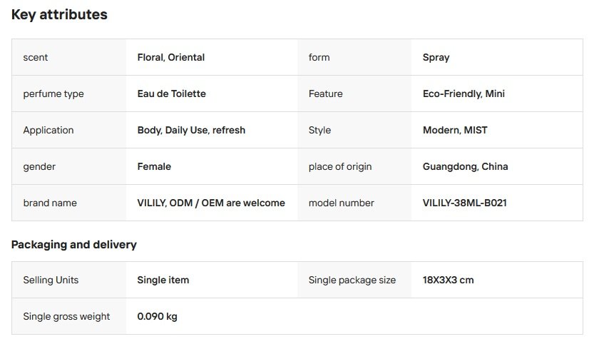Click "VILILY, ODM / OEM are welcome" brand text

211,203
